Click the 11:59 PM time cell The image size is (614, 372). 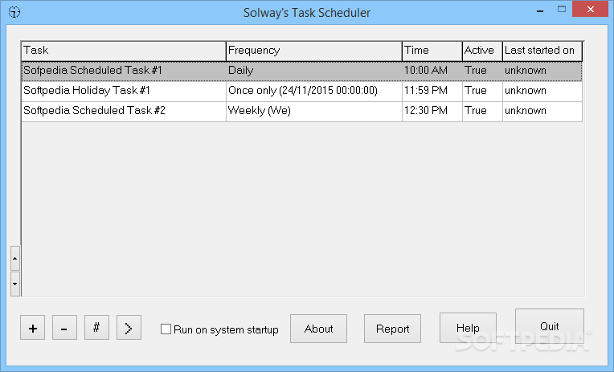(432, 91)
